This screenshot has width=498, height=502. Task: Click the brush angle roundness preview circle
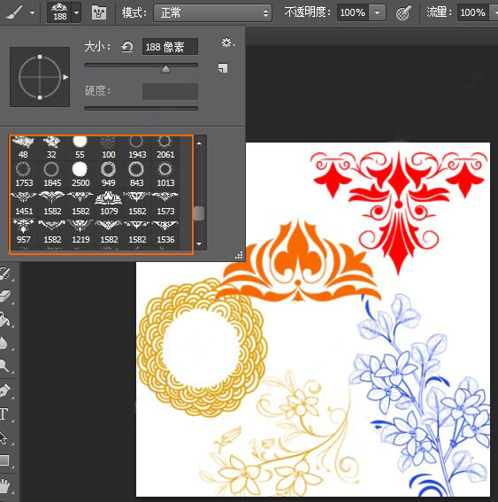(40, 77)
